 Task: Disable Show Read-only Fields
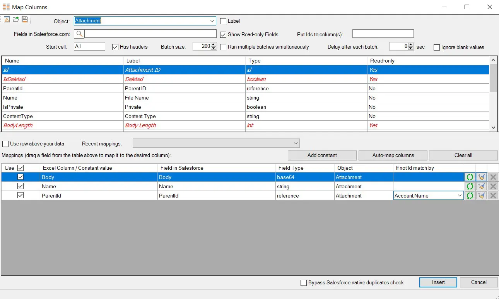(x=223, y=34)
